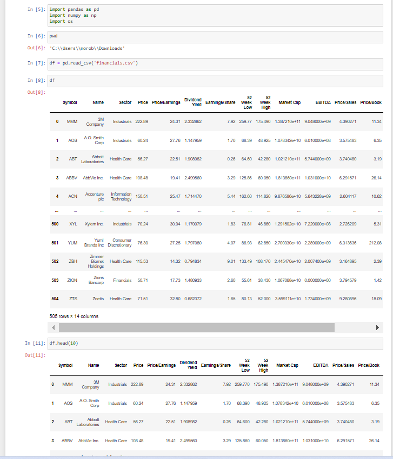Click the 'Zoetis' name cell

click(x=98, y=299)
